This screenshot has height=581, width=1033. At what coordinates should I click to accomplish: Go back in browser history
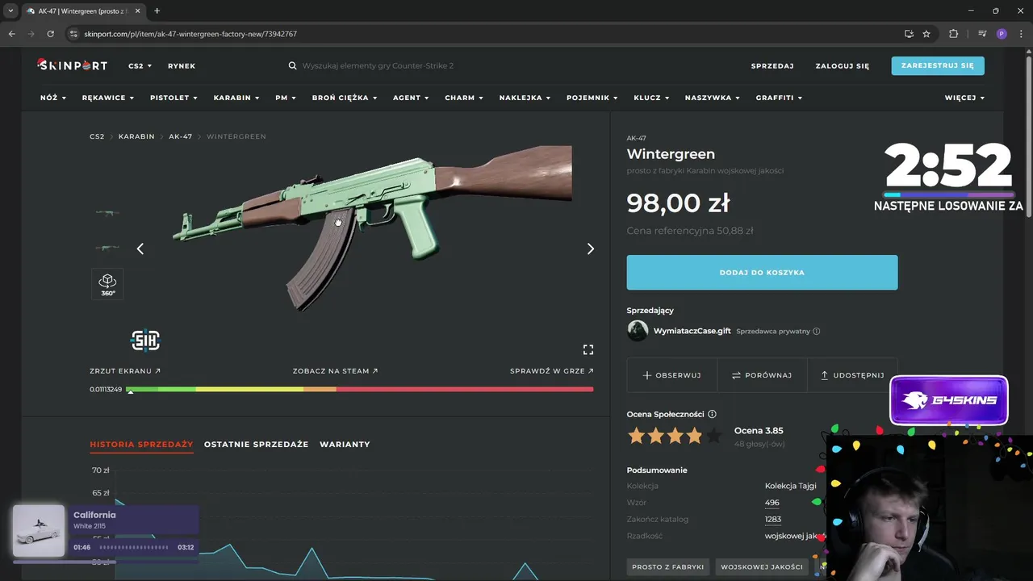[11, 34]
